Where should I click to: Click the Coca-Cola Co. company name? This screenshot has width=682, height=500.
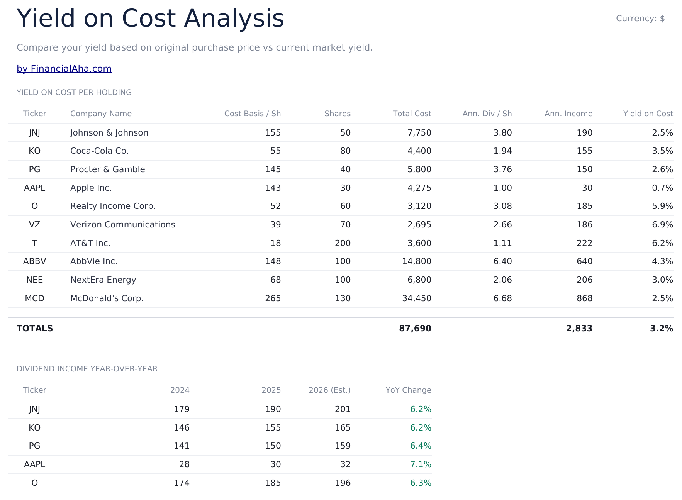click(x=100, y=151)
